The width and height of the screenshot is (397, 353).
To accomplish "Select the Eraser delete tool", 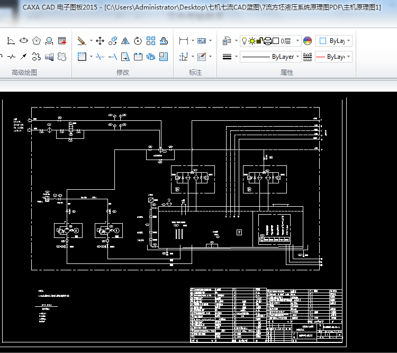I will (x=82, y=41).
